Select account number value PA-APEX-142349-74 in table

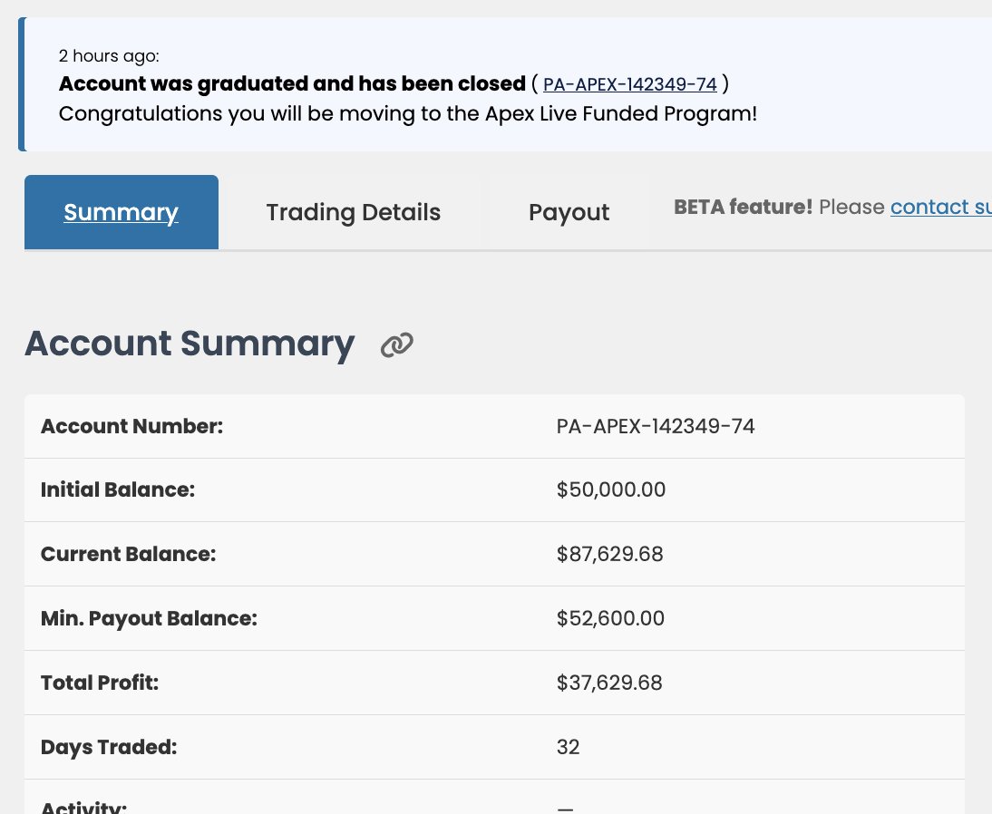pyautogui.click(x=656, y=426)
